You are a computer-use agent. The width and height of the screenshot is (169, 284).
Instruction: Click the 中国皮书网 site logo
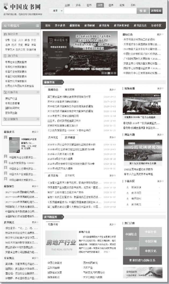(22, 7)
